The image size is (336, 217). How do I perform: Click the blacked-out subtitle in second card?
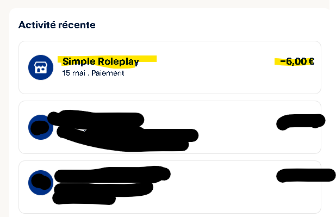(128, 138)
